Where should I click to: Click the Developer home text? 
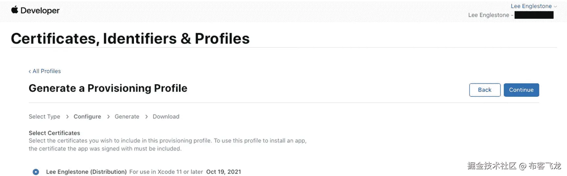click(x=40, y=10)
